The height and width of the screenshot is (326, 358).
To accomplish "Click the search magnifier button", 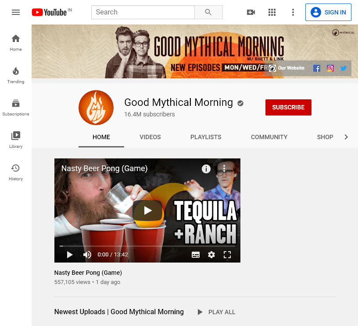I will click(208, 12).
